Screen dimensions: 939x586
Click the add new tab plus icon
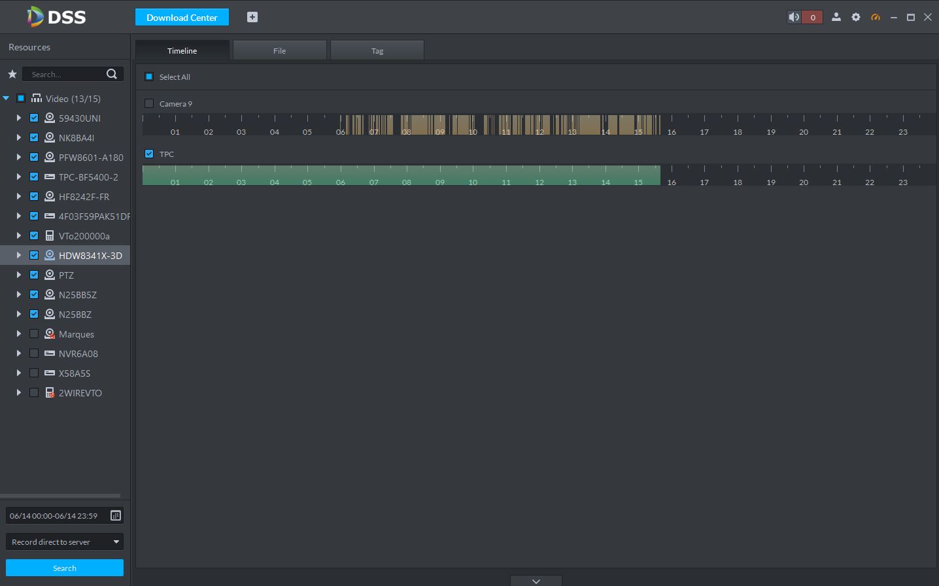[x=252, y=17]
